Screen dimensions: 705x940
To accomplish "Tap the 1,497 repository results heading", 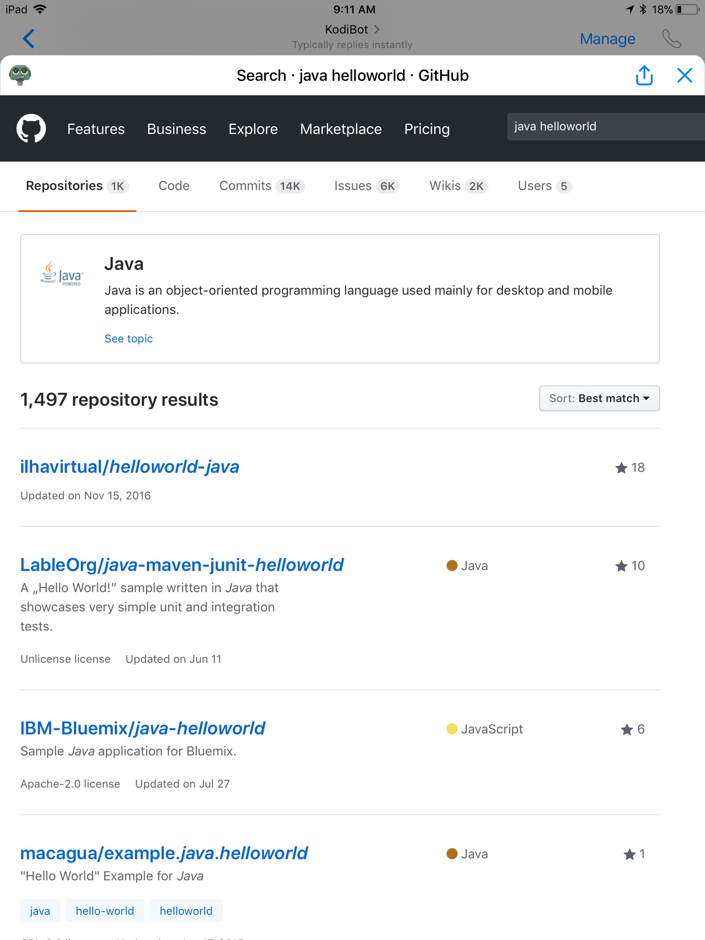I will [x=119, y=400].
